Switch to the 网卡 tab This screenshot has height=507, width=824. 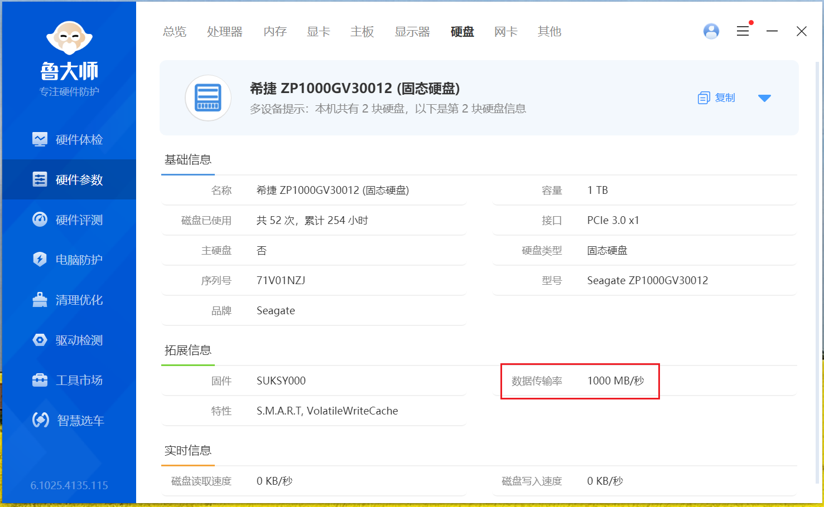click(506, 32)
